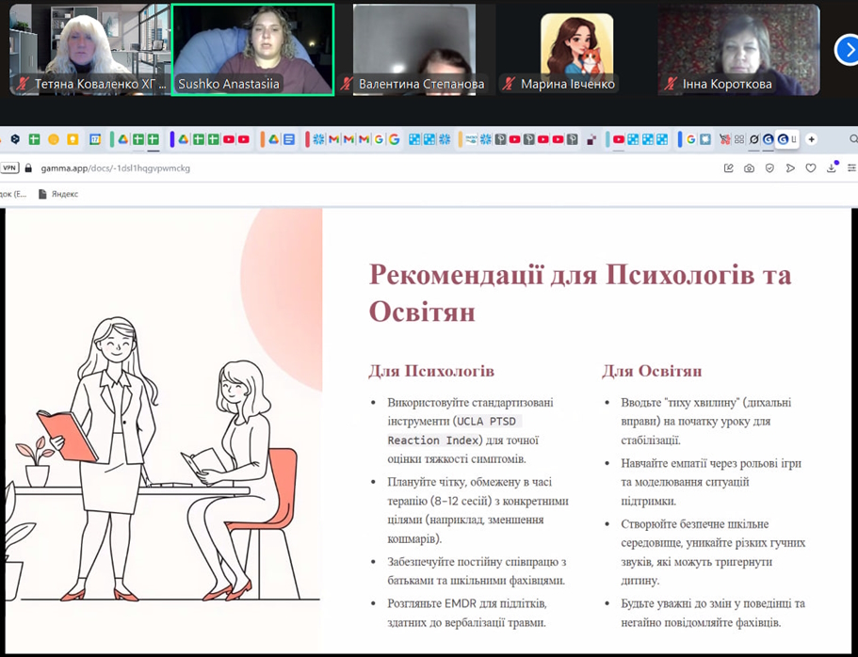Open the Яндекс bookmark
The width and height of the screenshot is (858, 657).
coord(58,194)
